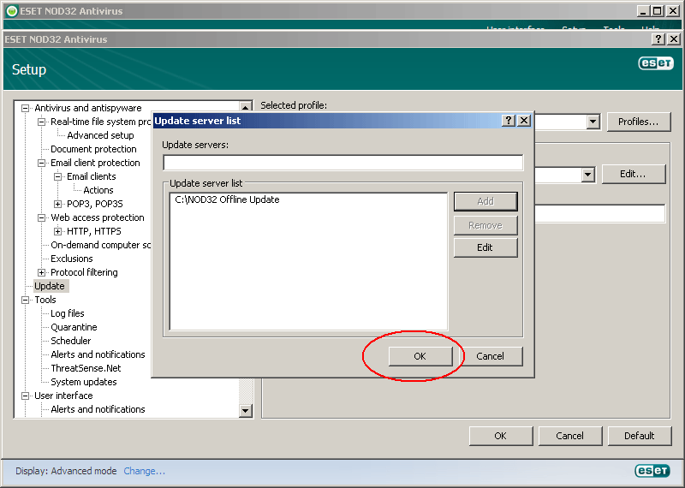Focus the Update servers input field
685x488 pixels.
343,163
